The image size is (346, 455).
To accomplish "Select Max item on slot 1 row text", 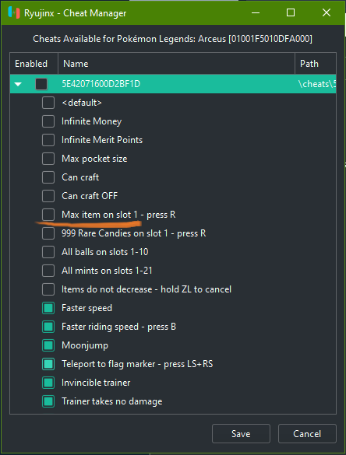I will coord(118,215).
